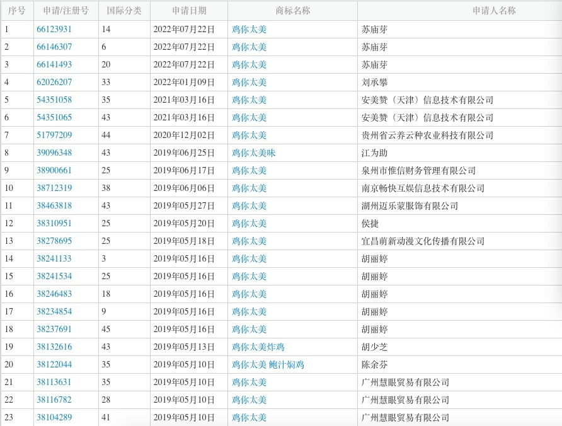
Task: Open registration number 66123931 link
Action: 54,30
